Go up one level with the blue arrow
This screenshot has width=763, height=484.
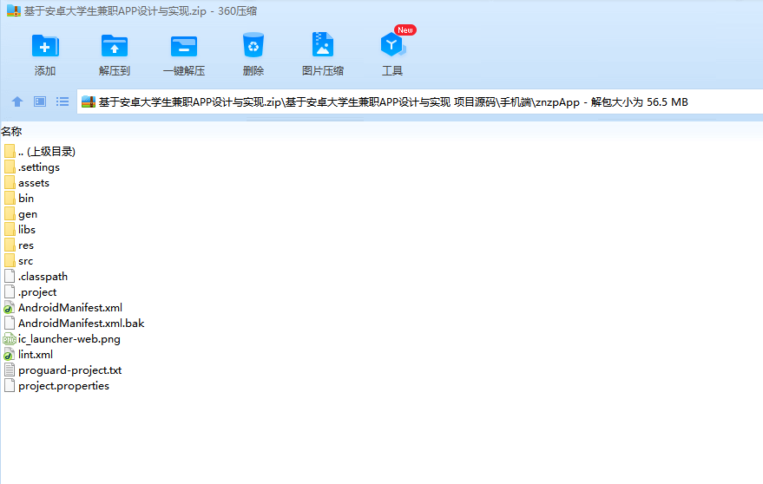pyautogui.click(x=17, y=101)
